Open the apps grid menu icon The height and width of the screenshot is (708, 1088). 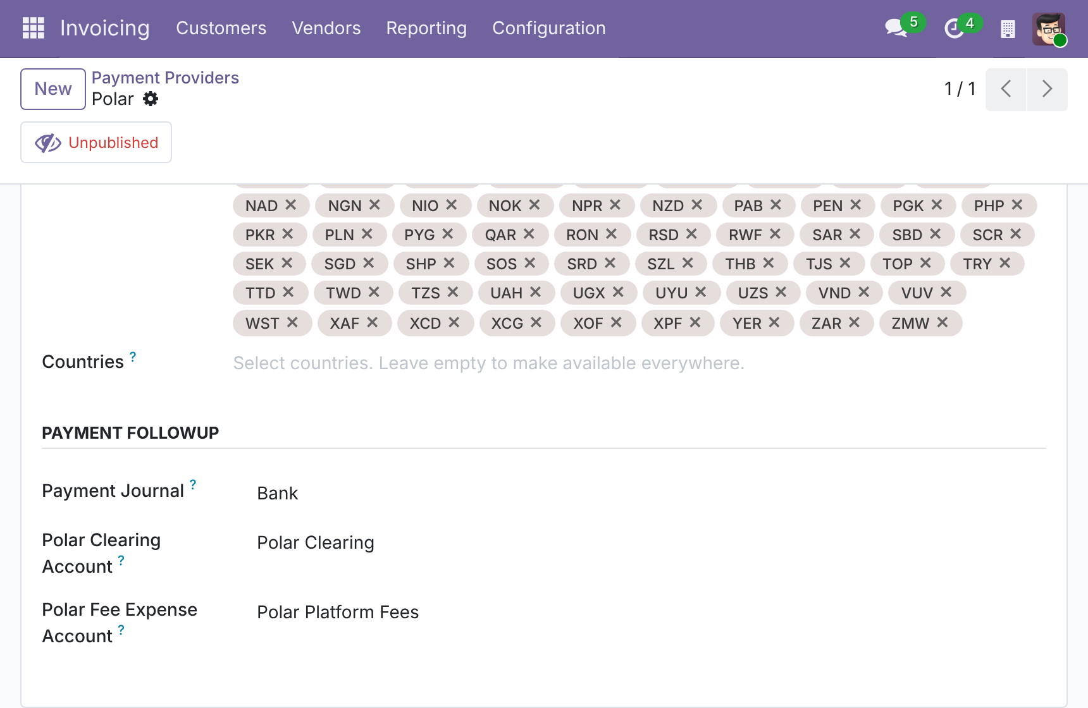point(33,28)
